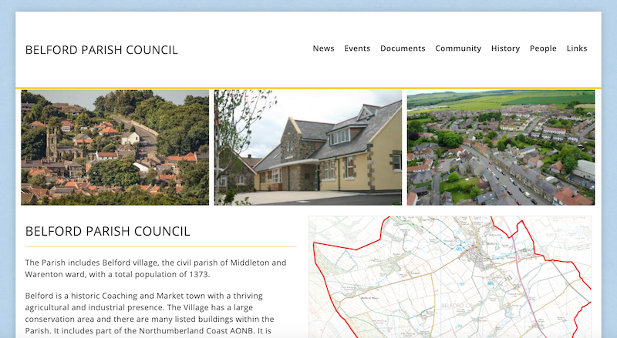Open the yellow stone building photo
The width and height of the screenshot is (617, 338).
click(x=308, y=147)
